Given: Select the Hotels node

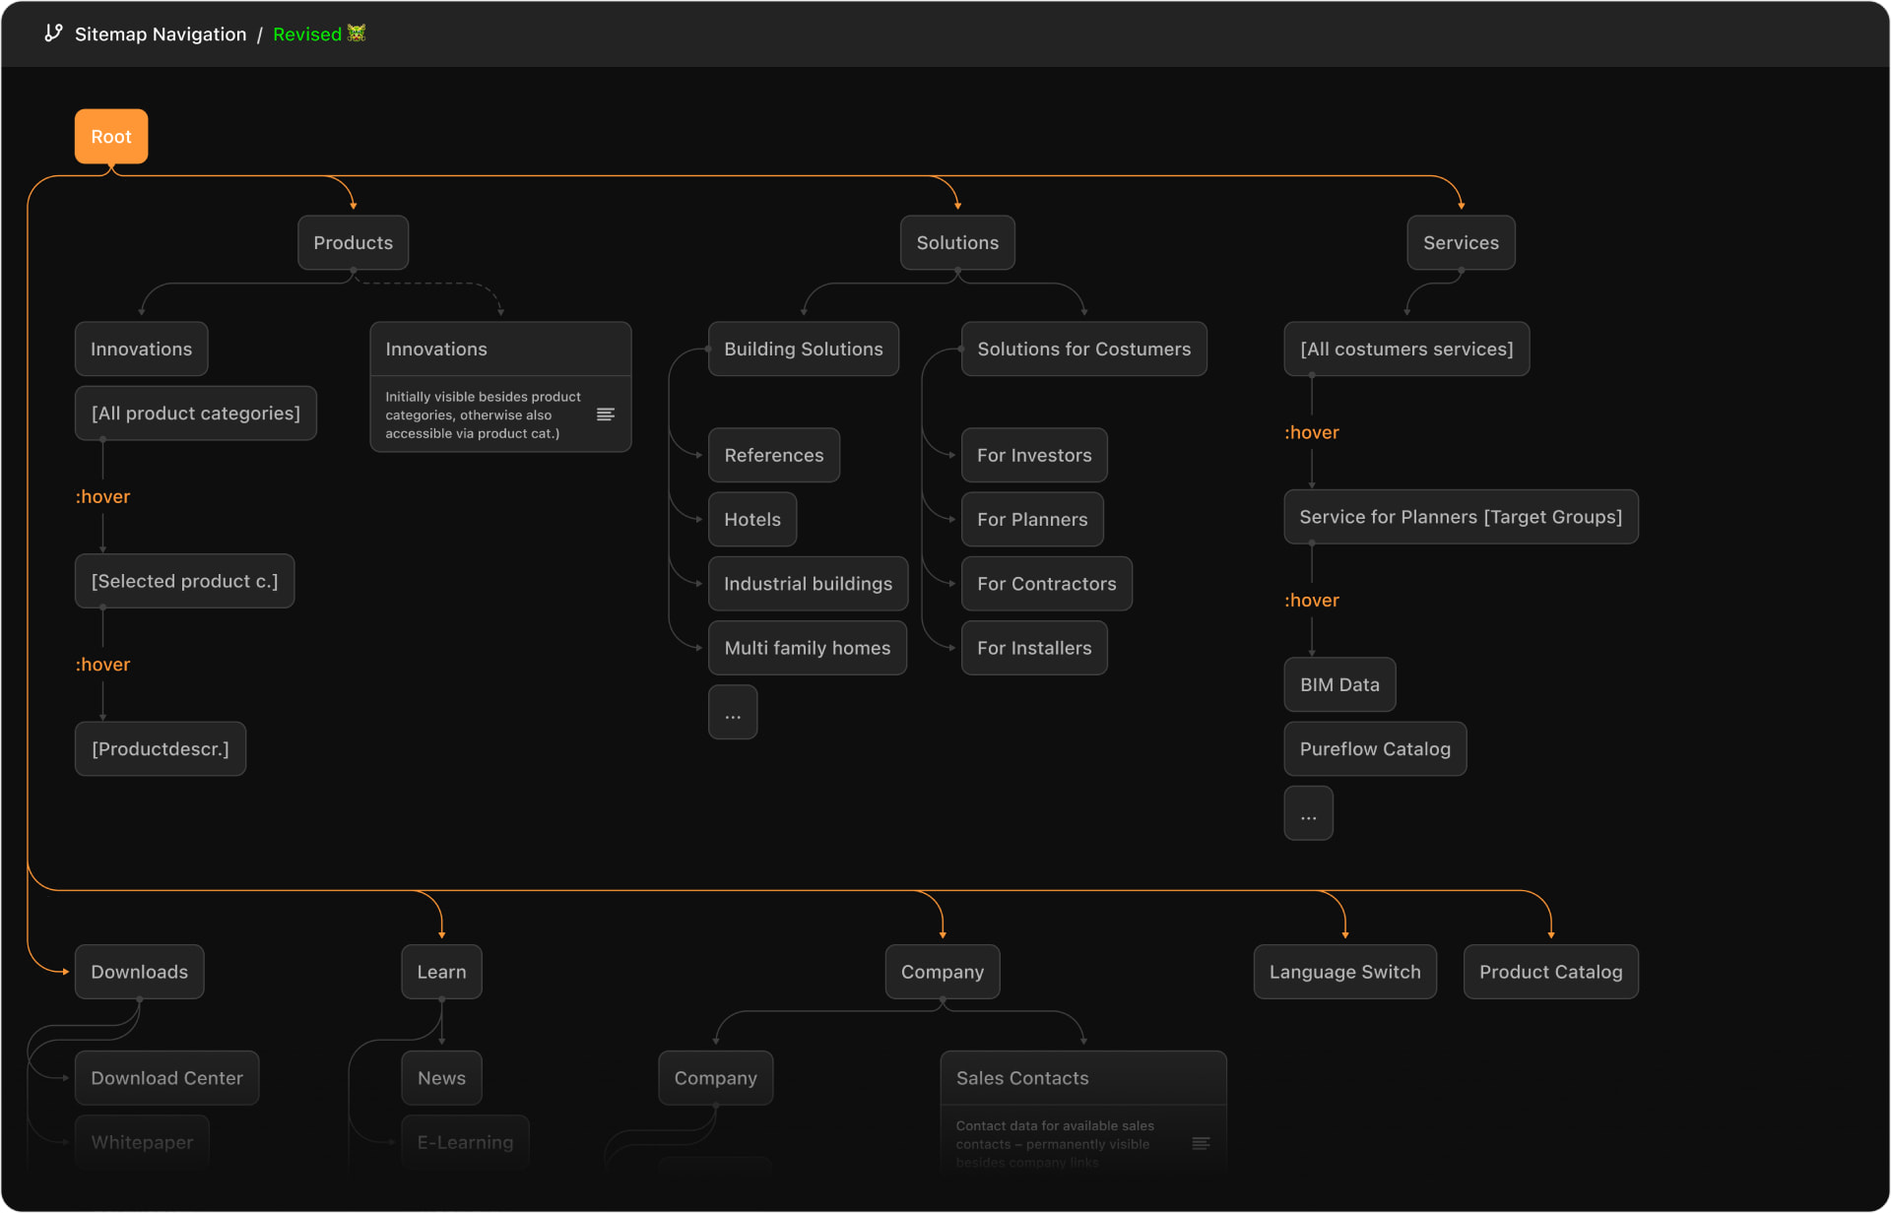Looking at the screenshot, I should (x=752, y=520).
